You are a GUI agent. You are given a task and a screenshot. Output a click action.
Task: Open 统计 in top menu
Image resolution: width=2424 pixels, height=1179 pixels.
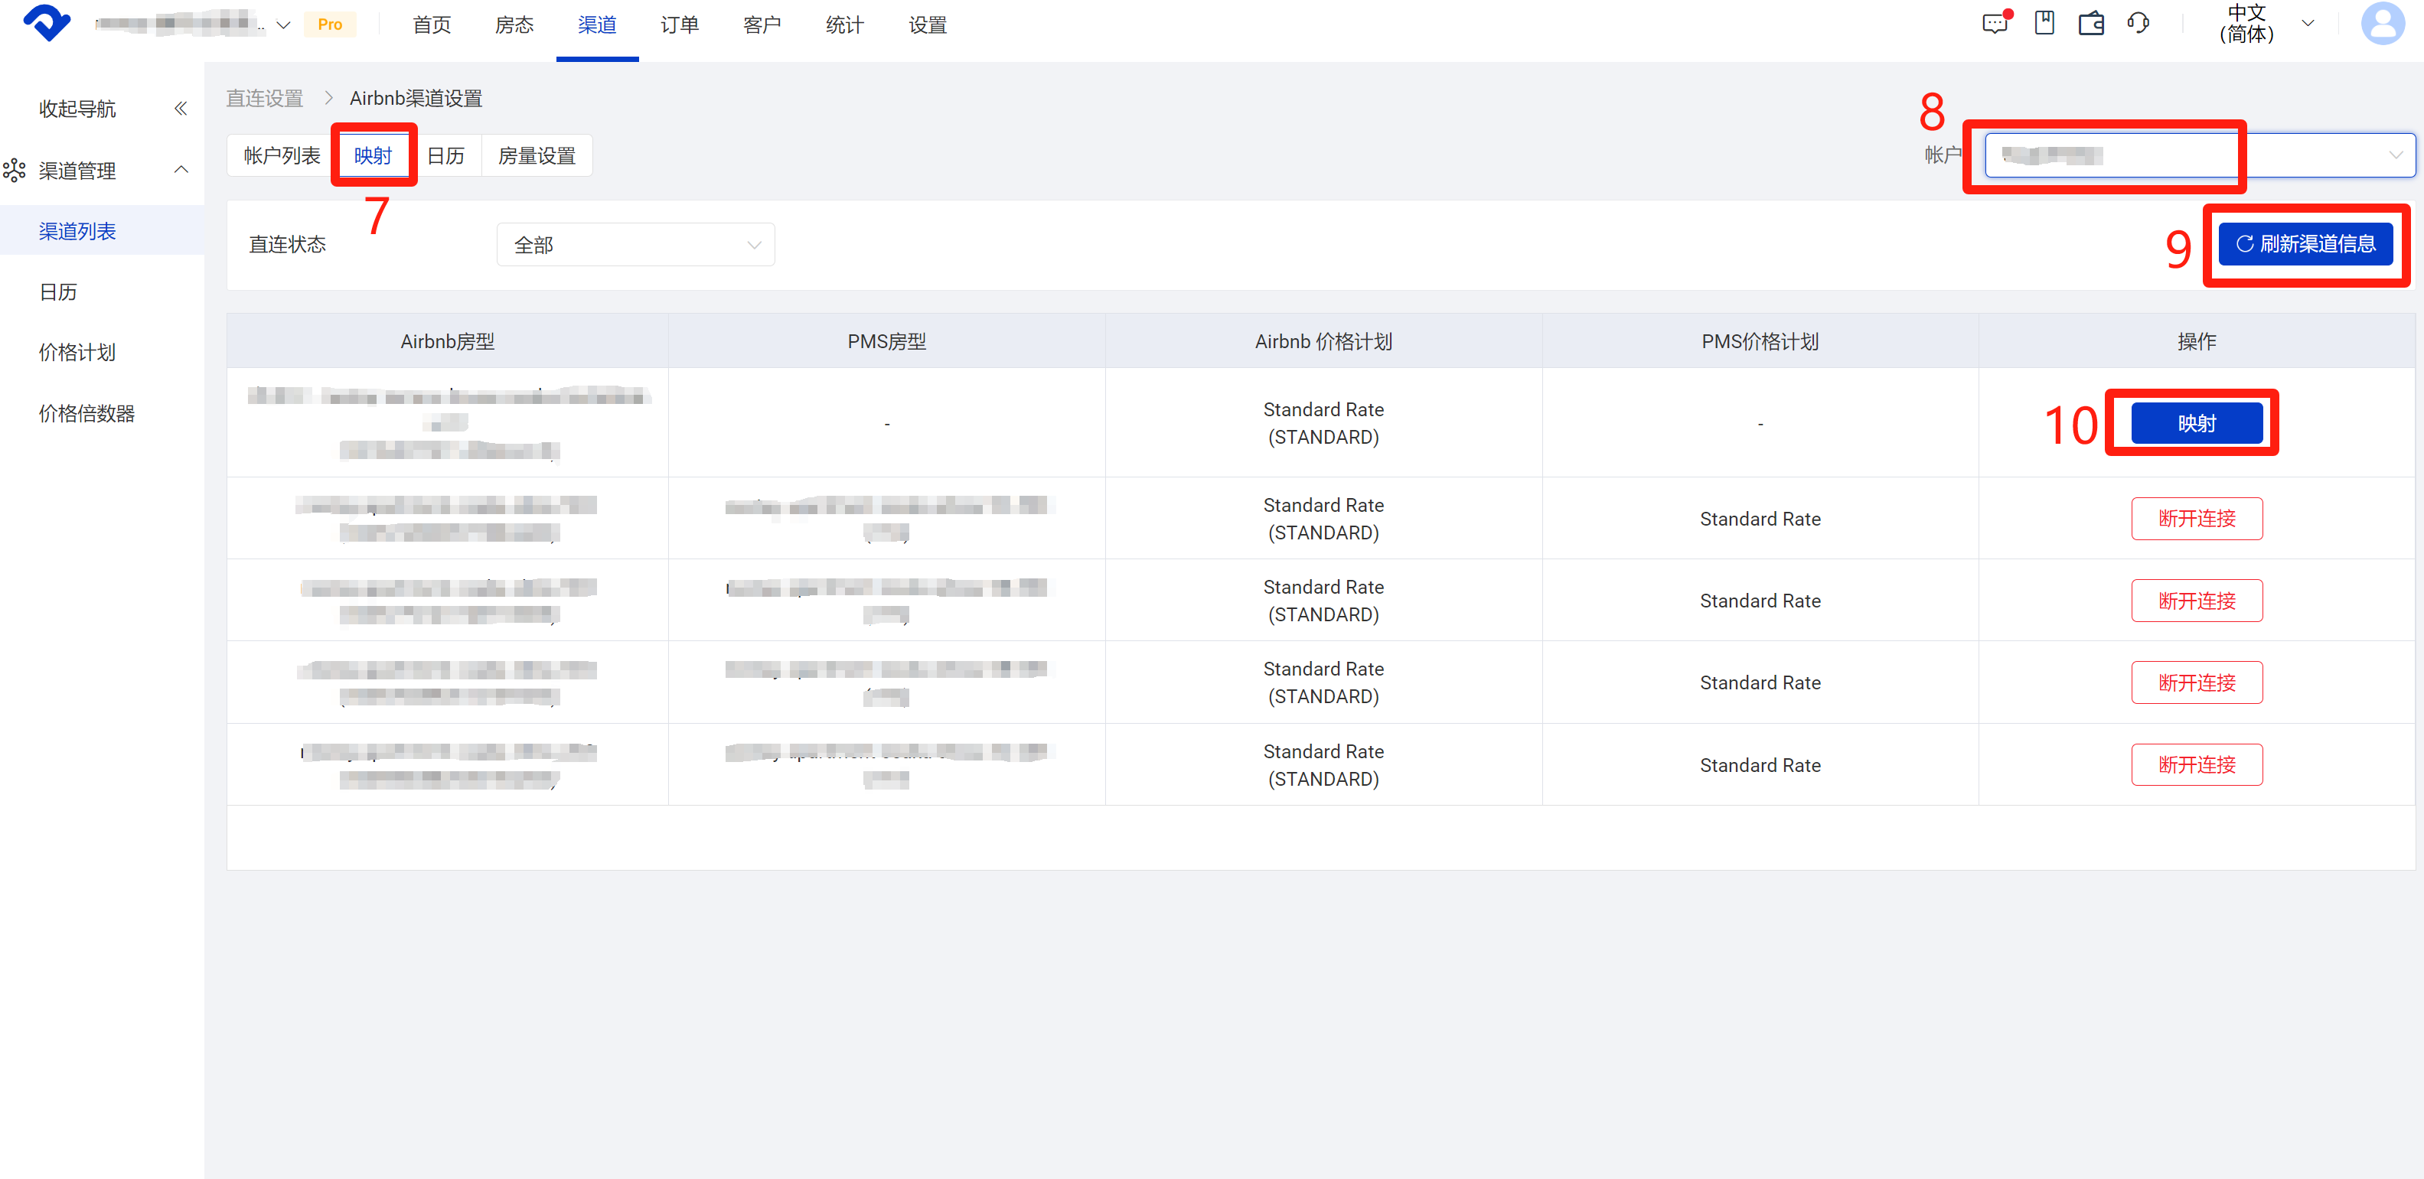(845, 25)
